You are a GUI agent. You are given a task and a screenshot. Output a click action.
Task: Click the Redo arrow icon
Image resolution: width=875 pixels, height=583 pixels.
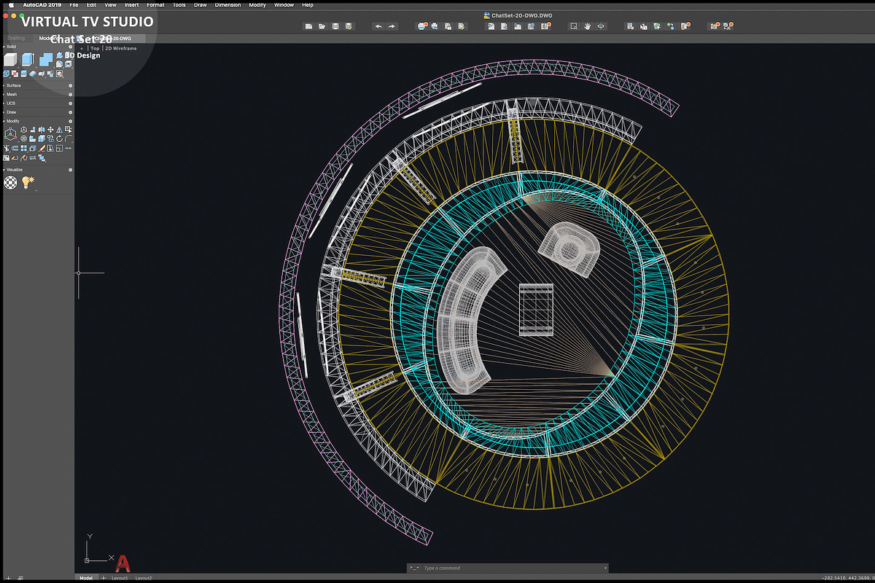click(x=392, y=26)
